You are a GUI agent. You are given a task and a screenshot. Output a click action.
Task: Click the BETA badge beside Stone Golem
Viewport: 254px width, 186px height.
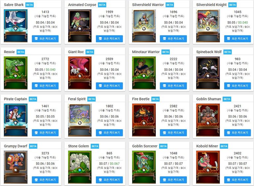click(x=95, y=146)
